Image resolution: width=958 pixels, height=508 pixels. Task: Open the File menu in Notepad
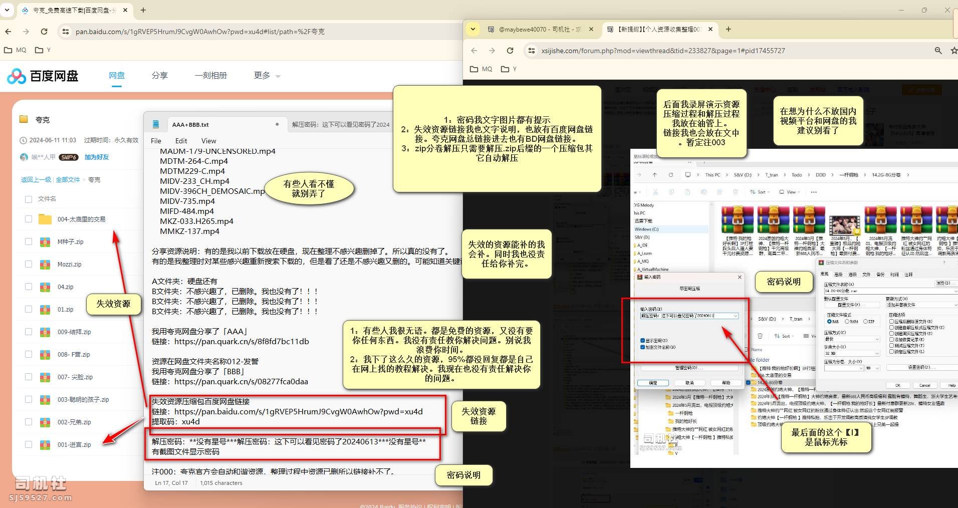(x=156, y=141)
